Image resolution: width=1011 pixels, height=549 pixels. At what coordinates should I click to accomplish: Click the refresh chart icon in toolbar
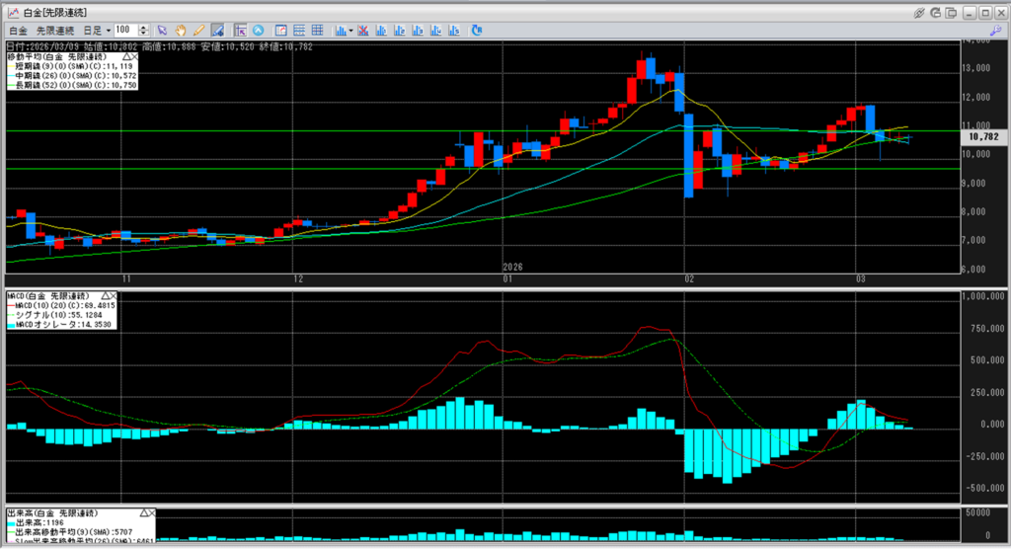477,31
